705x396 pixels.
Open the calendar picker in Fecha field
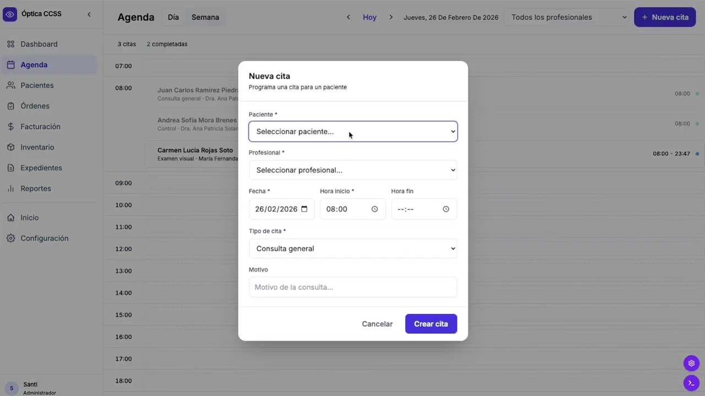click(304, 209)
